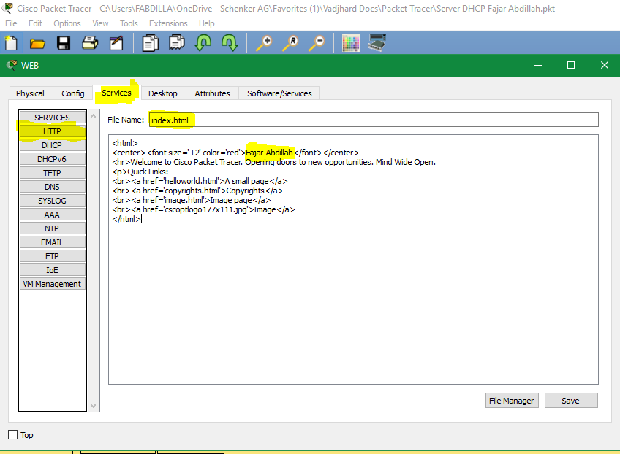Click the Zoom Reset magnifier icon
The width and height of the screenshot is (620, 454).
coord(290,43)
